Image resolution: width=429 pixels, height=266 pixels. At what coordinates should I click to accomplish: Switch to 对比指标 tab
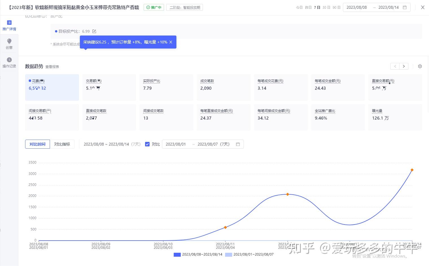coord(62,144)
